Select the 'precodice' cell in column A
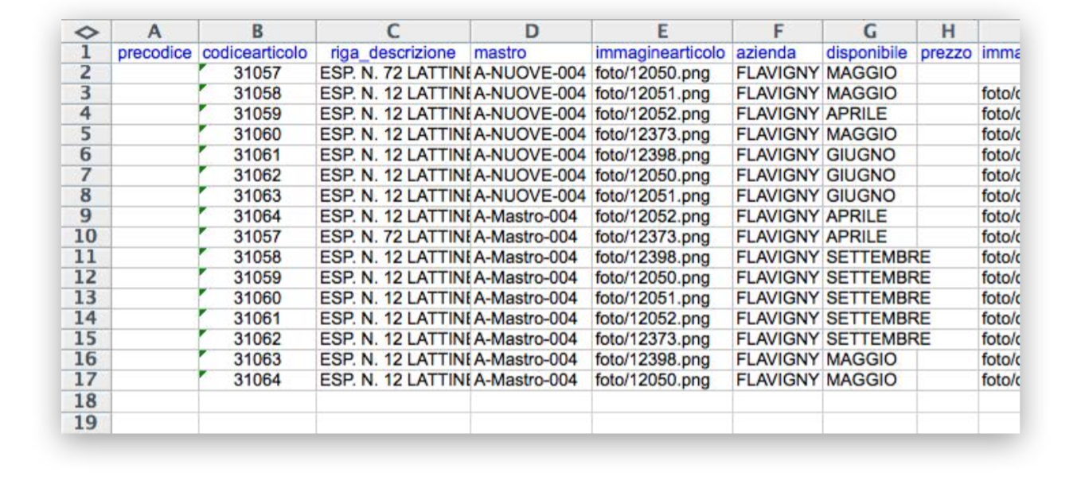The image size is (1073, 480). click(154, 52)
